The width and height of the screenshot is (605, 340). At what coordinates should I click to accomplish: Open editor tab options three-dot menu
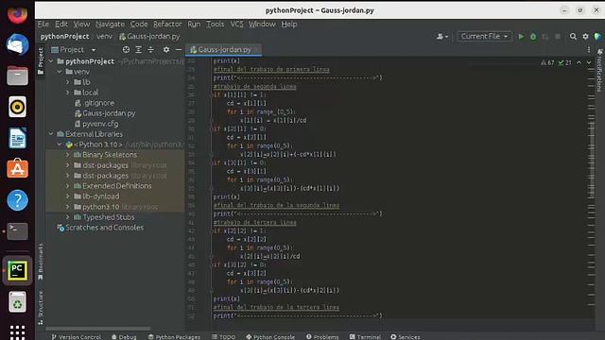588,50
